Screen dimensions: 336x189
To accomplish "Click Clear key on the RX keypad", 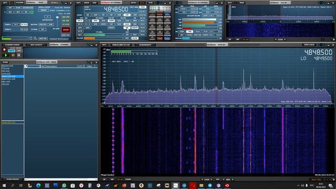I will (x=160, y=38).
